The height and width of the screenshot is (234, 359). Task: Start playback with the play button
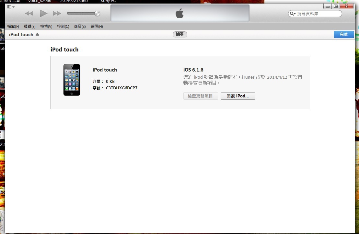43,13
